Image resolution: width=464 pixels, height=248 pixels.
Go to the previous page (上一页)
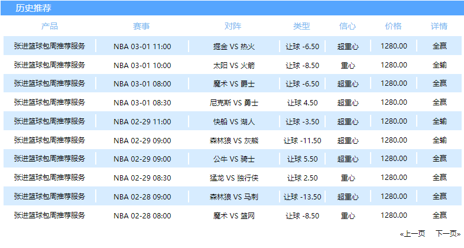[x=413, y=234]
